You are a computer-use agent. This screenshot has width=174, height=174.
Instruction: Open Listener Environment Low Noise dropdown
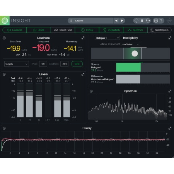130,44
